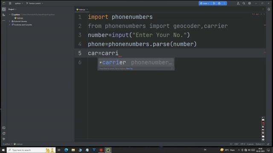The height and width of the screenshot is (153, 273).
Task: Collapse the python project root folder
Action: point(9,14)
